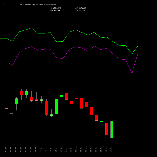The height and width of the screenshot is (157, 157).
Task: Click the 20 Apr date label on the axis
Action: click(31, 149)
